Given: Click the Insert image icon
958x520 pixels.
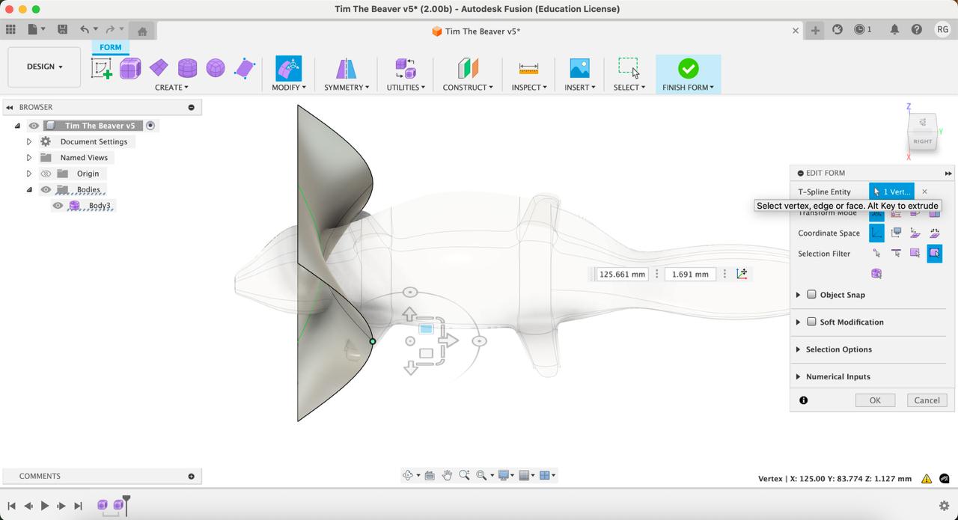Looking at the screenshot, I should pos(579,68).
